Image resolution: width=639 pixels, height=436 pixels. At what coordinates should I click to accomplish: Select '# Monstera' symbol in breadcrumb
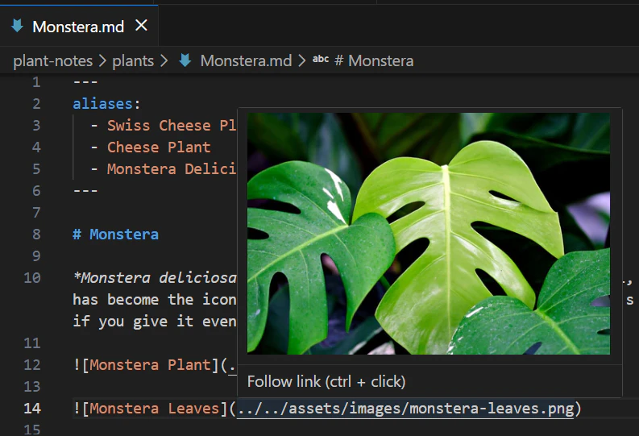(x=374, y=60)
